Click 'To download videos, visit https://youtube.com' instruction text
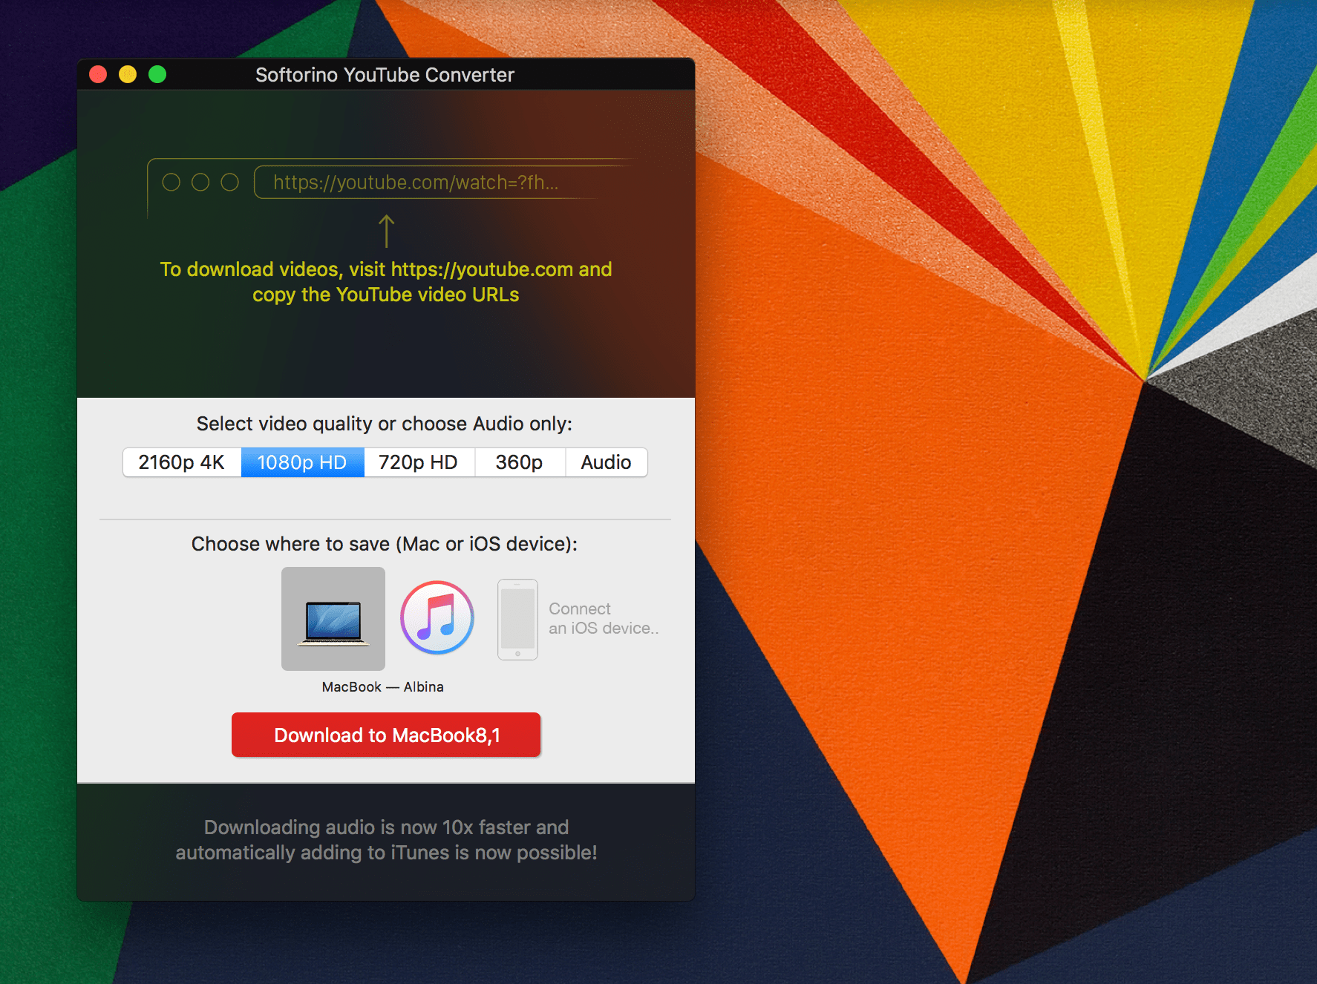This screenshot has width=1317, height=984. point(386,282)
